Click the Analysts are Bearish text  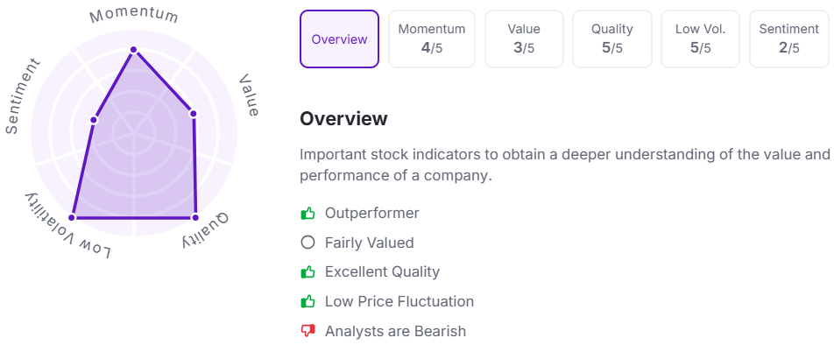pos(395,332)
